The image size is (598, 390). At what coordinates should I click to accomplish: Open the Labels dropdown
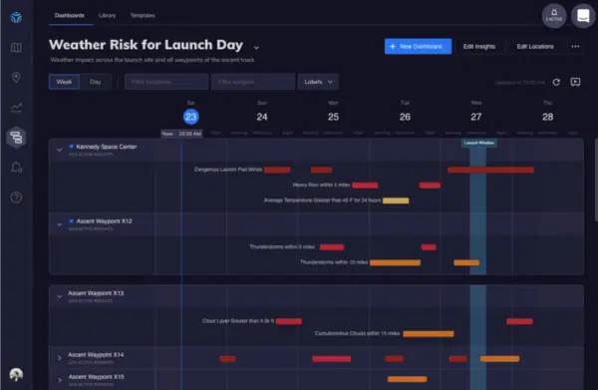point(318,82)
